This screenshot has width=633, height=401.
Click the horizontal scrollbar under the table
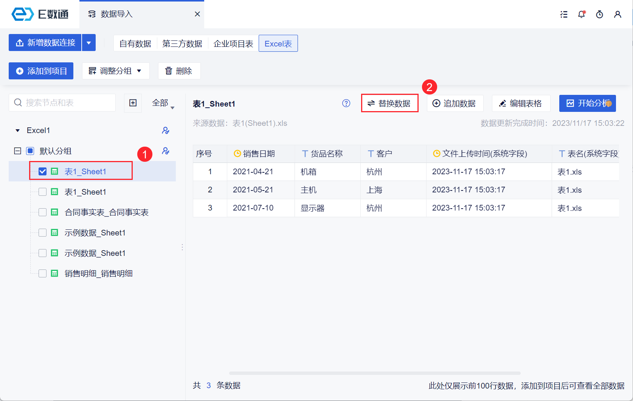[375, 373]
